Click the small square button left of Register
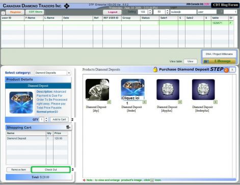Image resolution: width=240 pixels, height=185 pixels. 3,13
